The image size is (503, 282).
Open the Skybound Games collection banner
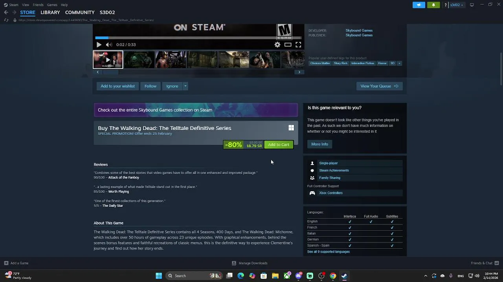(x=196, y=110)
